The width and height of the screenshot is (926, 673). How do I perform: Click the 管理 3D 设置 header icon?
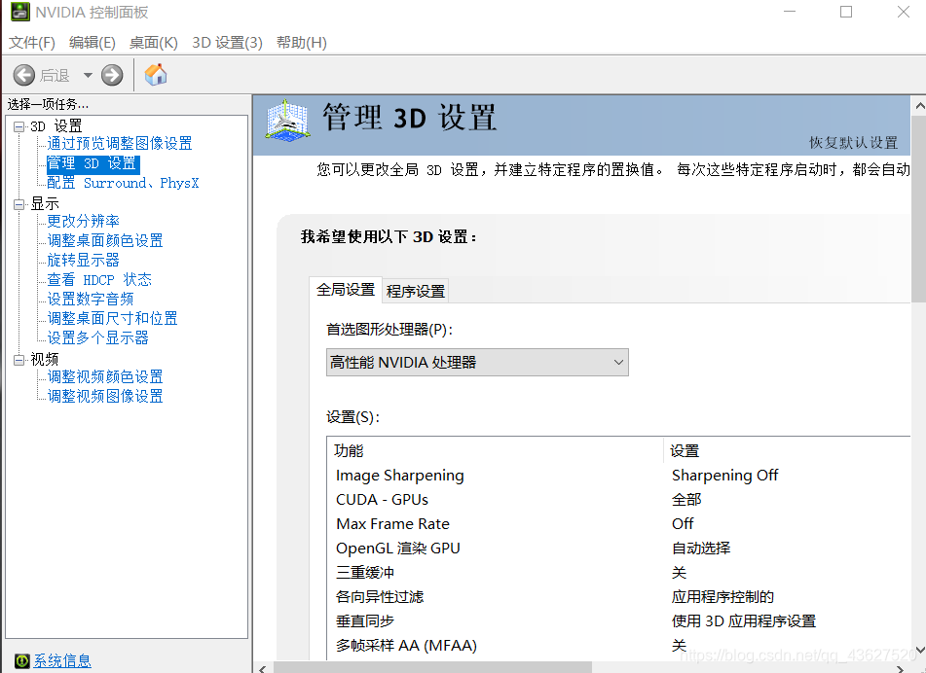pos(287,121)
